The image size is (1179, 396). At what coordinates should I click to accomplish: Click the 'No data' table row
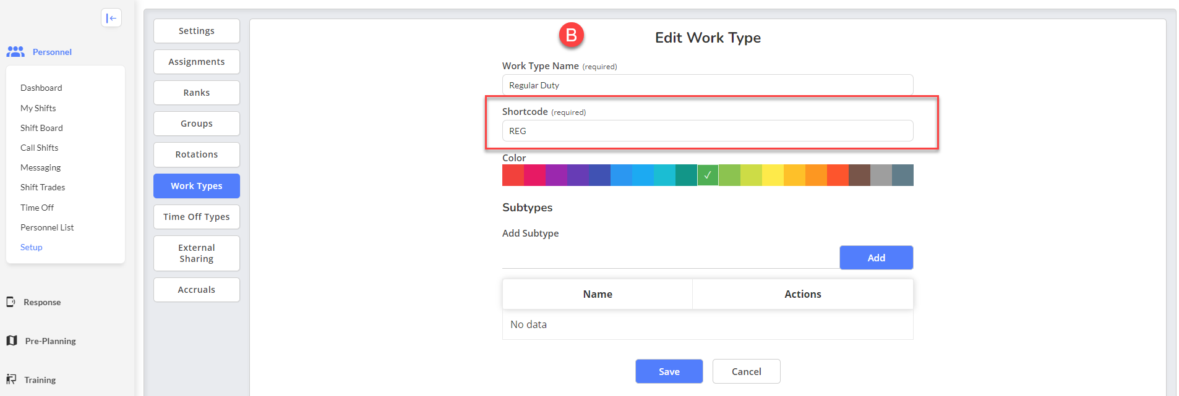(708, 324)
